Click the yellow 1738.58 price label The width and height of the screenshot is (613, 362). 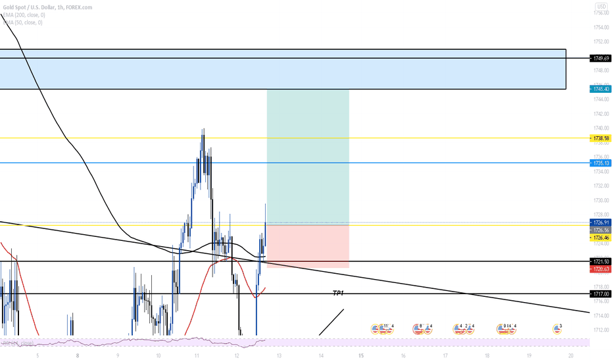pos(600,138)
